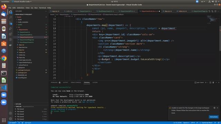Open the Files app from the dock
Viewport: 221px width, 124px height.
coord(4,21)
